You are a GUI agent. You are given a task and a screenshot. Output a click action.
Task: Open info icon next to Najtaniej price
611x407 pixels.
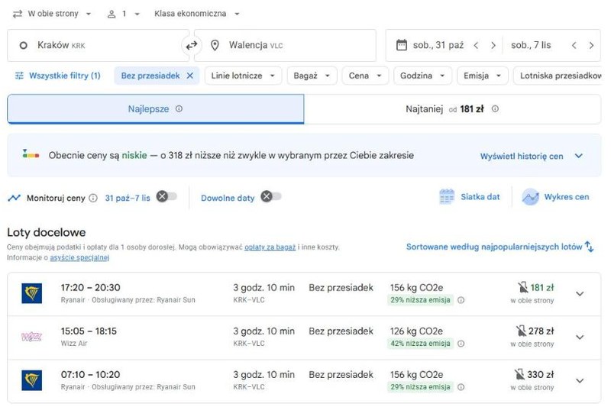point(495,108)
